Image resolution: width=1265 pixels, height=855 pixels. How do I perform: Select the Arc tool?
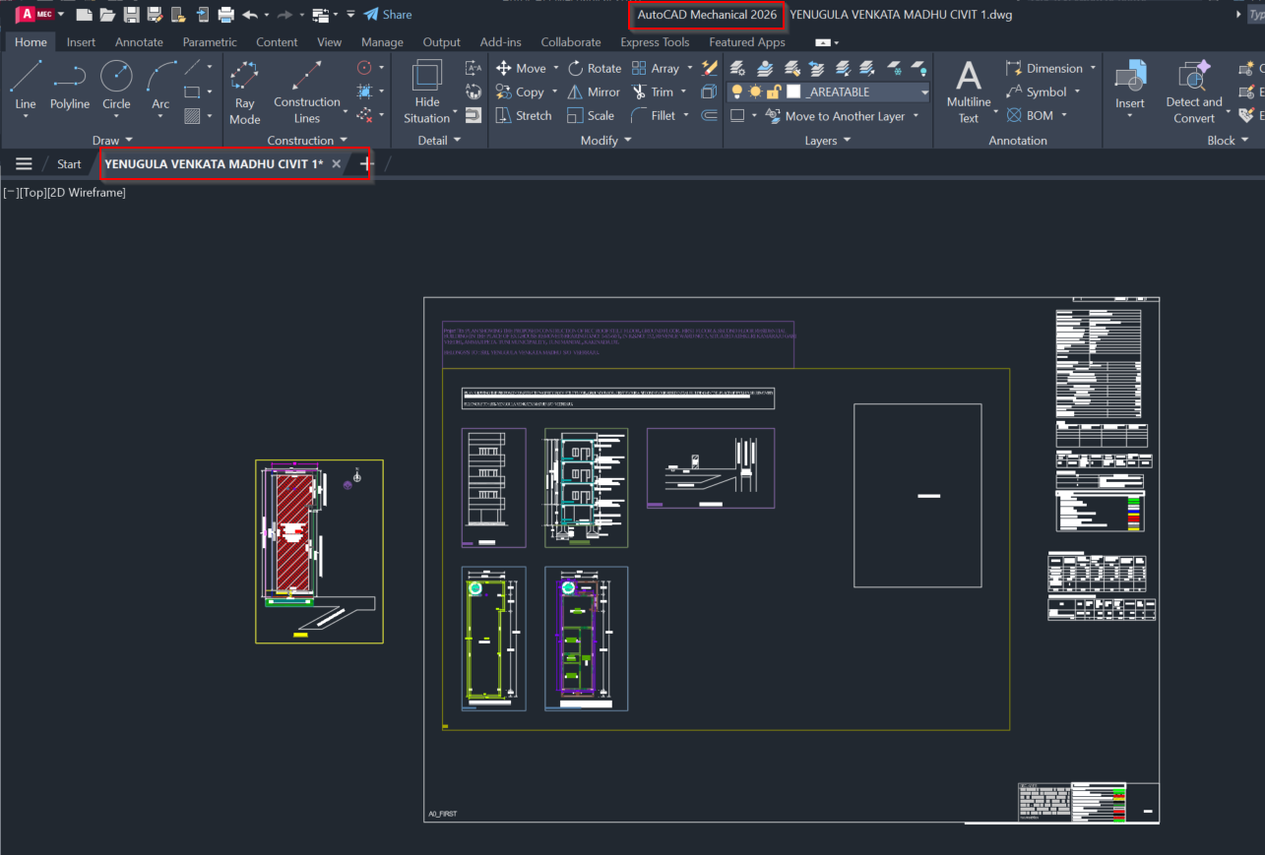(160, 85)
